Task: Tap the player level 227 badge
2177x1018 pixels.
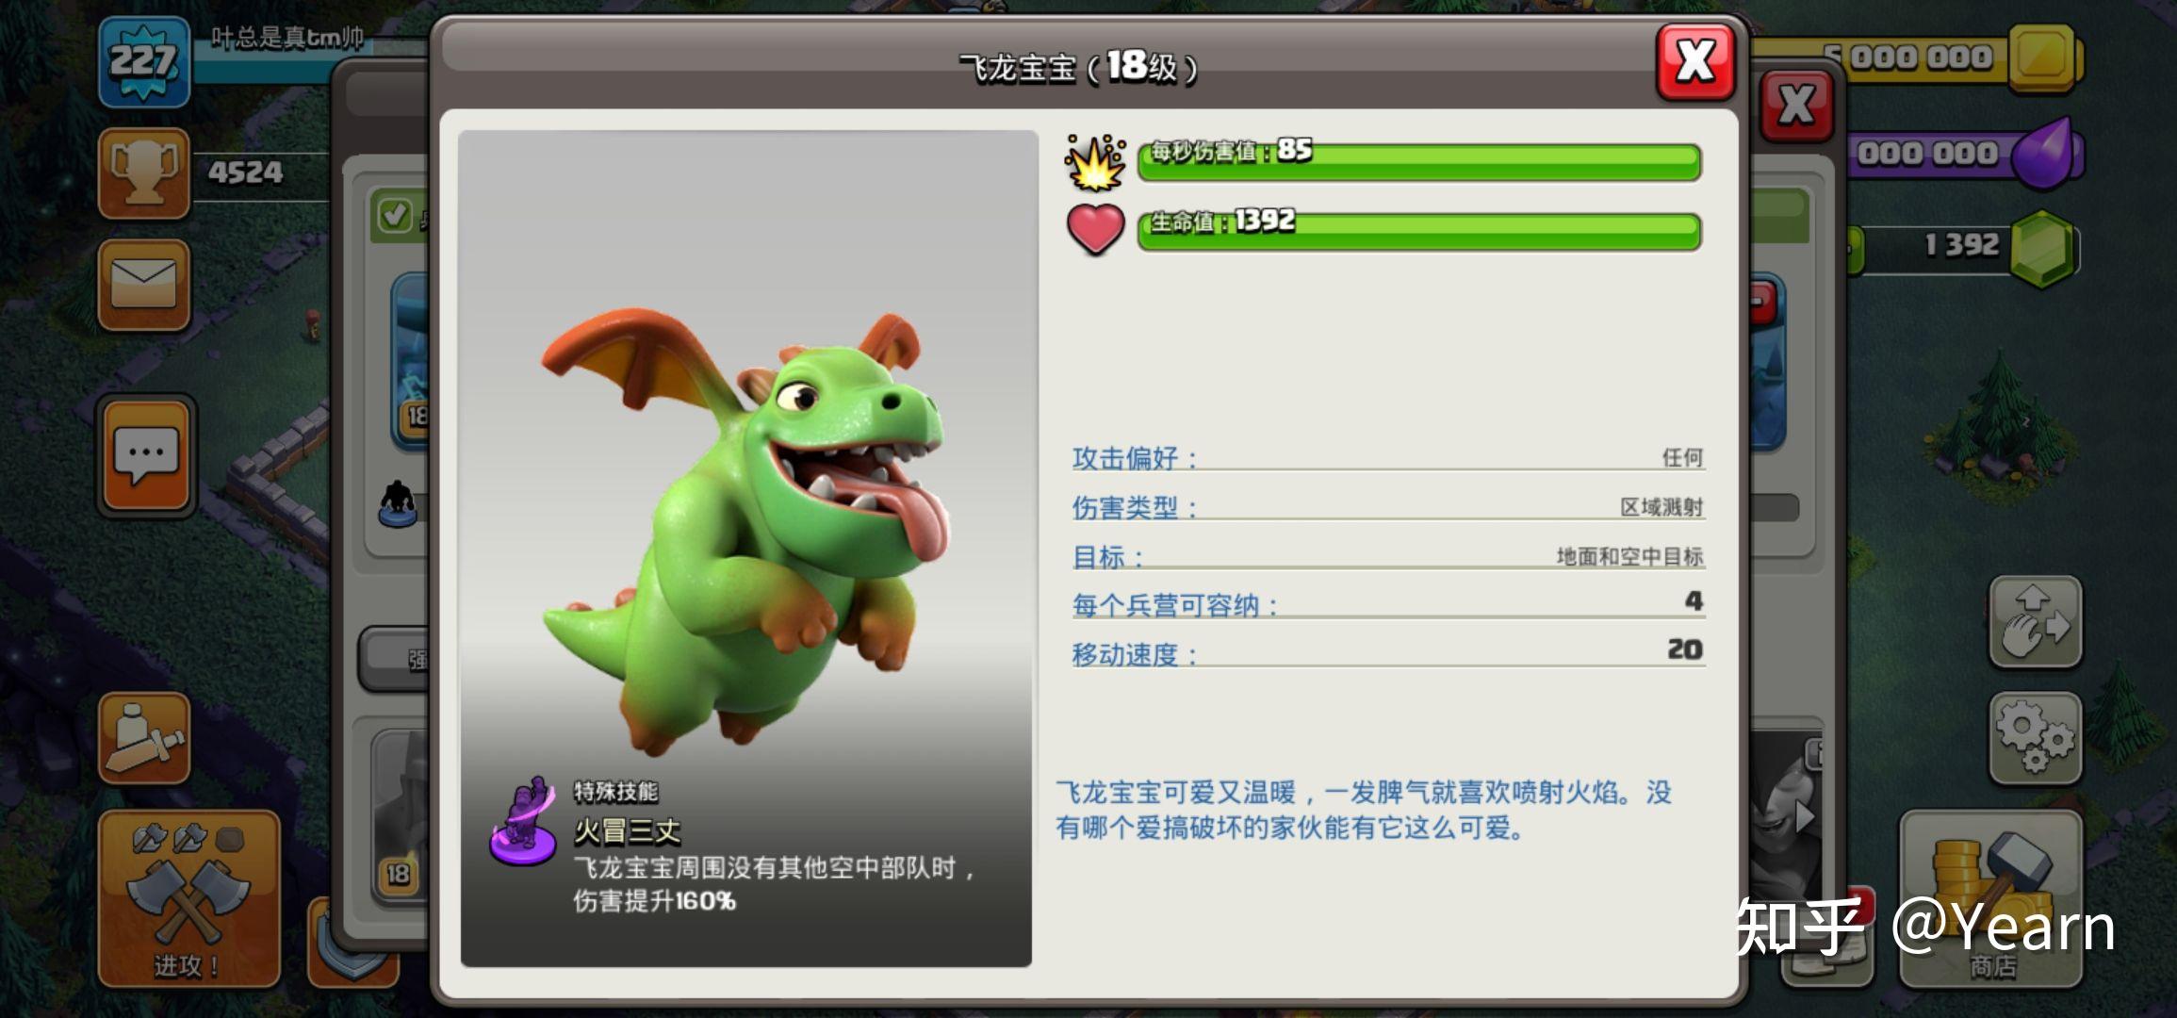Action: coord(144,62)
